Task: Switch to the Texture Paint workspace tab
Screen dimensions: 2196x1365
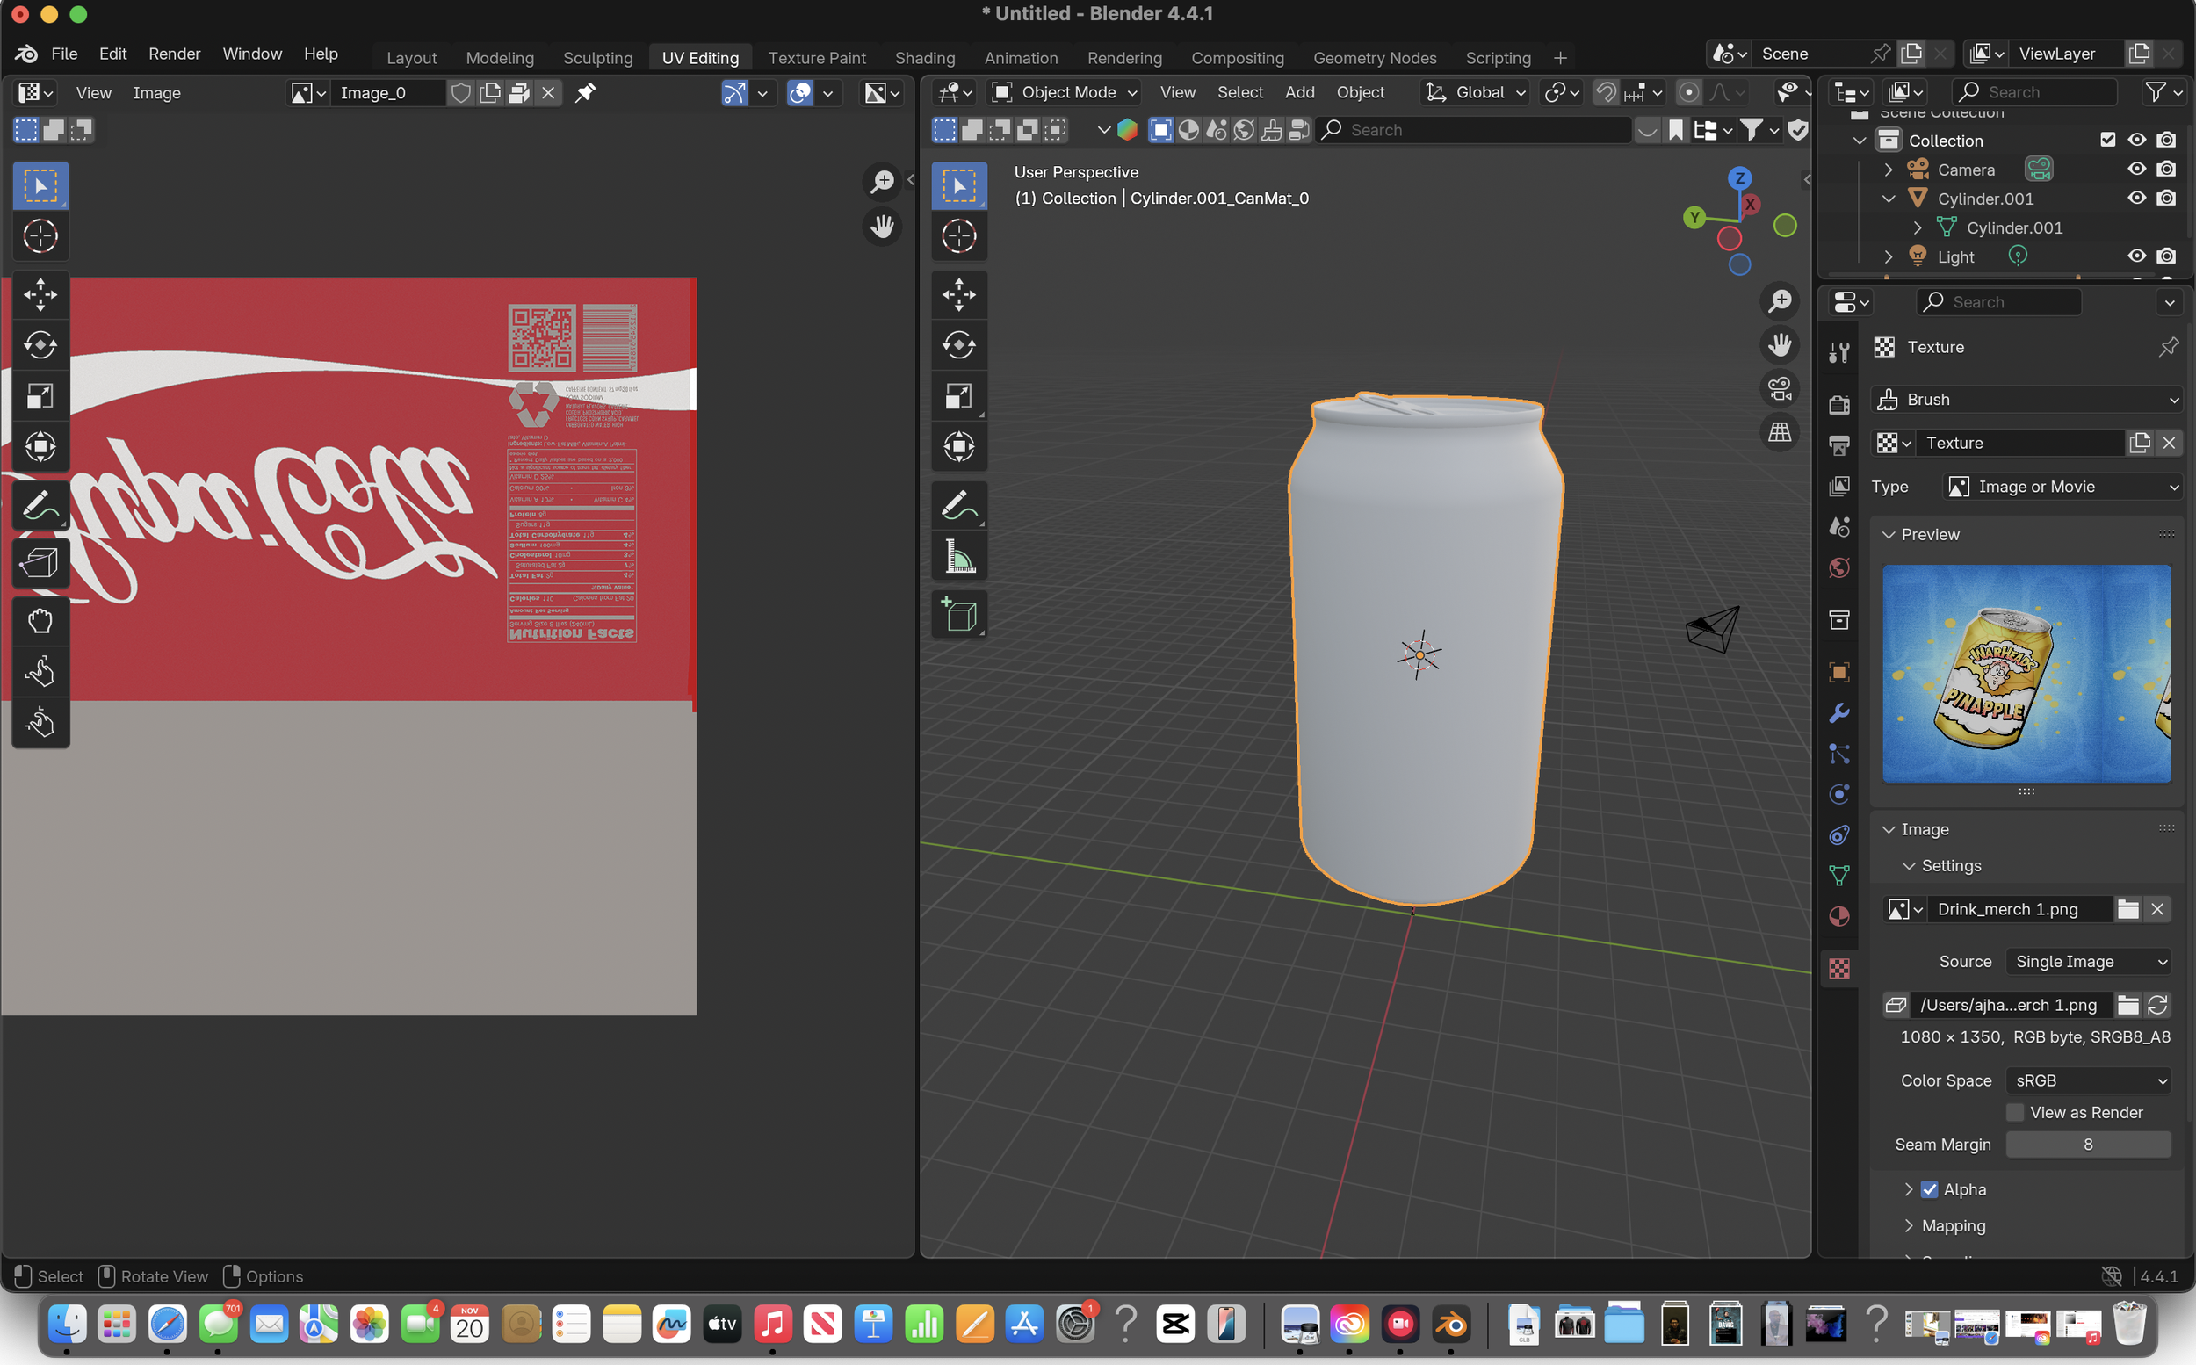Action: tap(816, 58)
